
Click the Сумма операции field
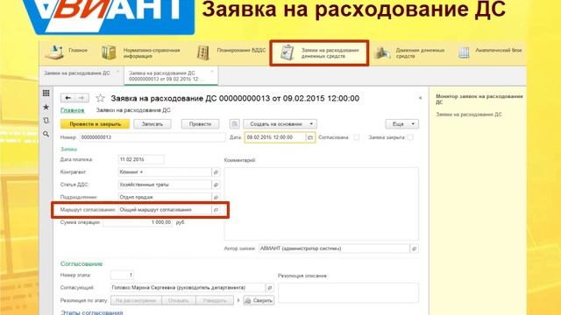138,222
